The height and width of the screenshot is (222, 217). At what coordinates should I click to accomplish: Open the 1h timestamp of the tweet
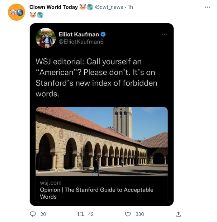[x=131, y=7]
